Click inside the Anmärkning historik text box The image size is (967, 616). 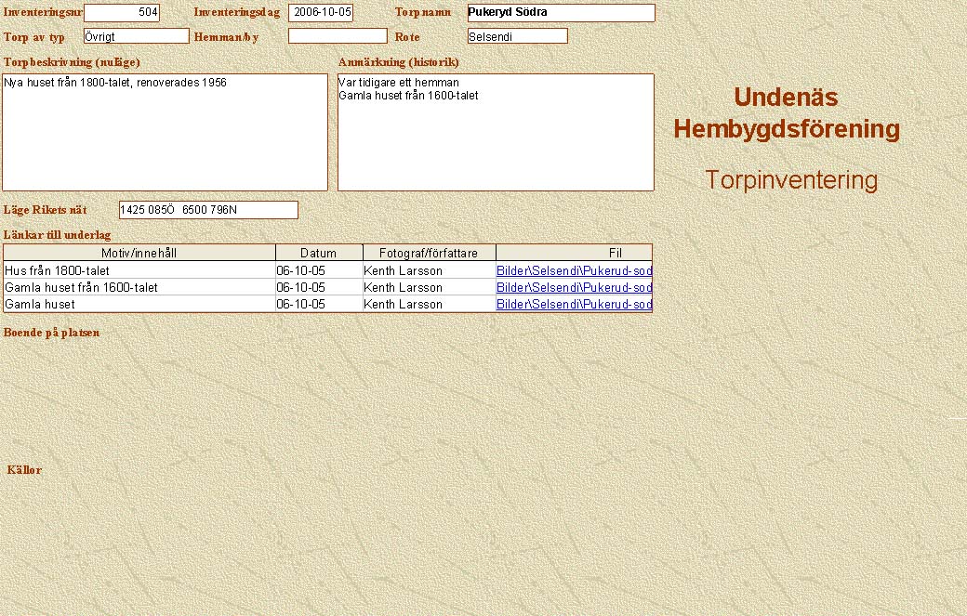495,132
